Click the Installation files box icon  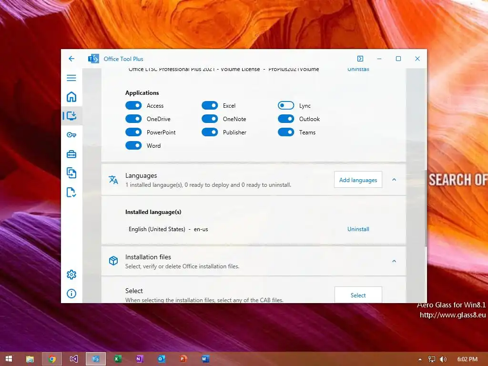point(113,261)
